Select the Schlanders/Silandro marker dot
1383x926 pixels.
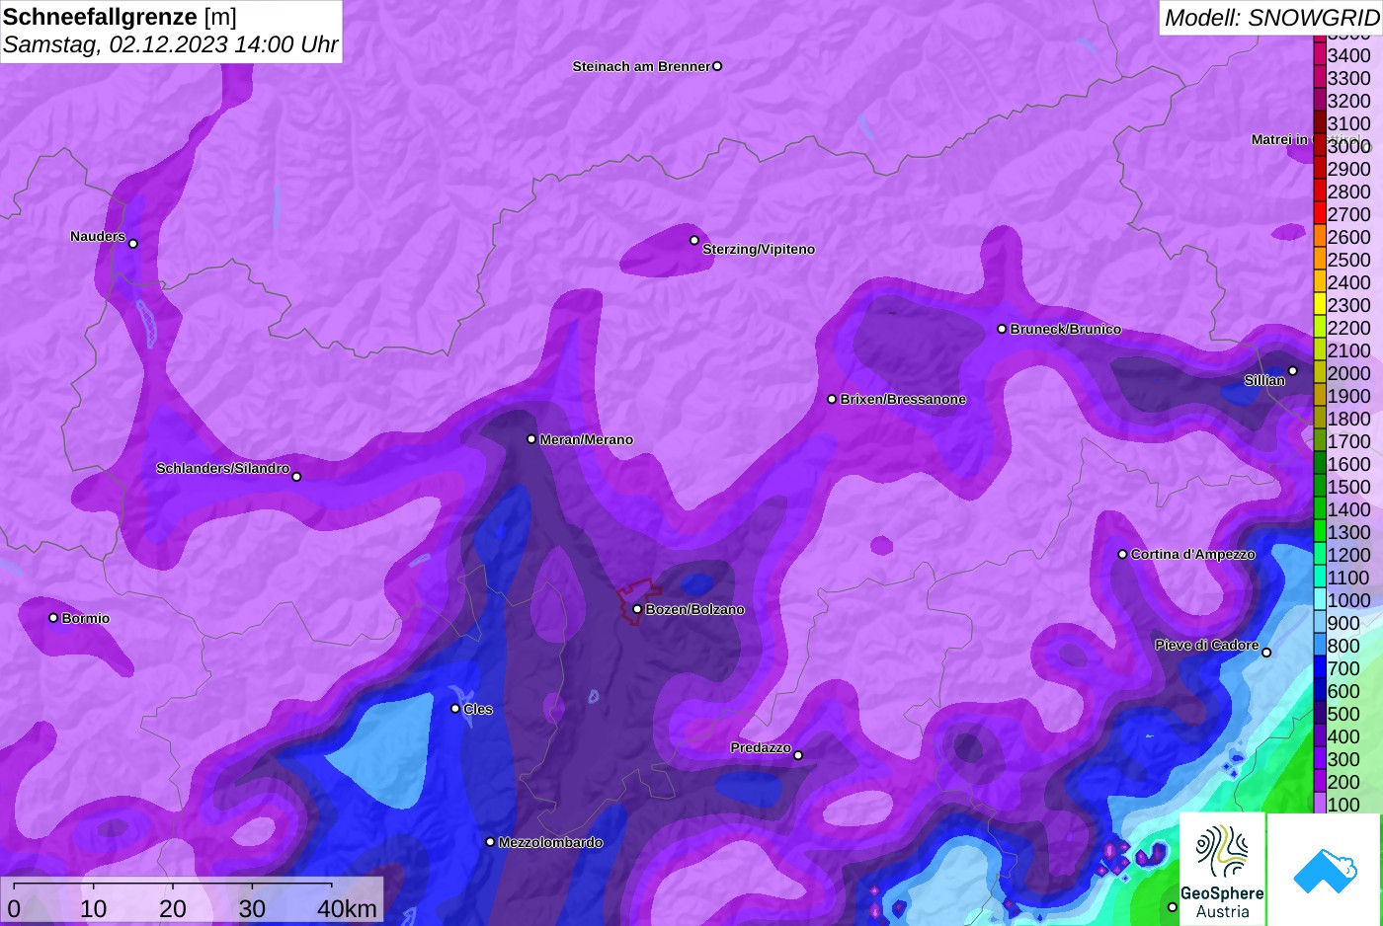click(296, 477)
